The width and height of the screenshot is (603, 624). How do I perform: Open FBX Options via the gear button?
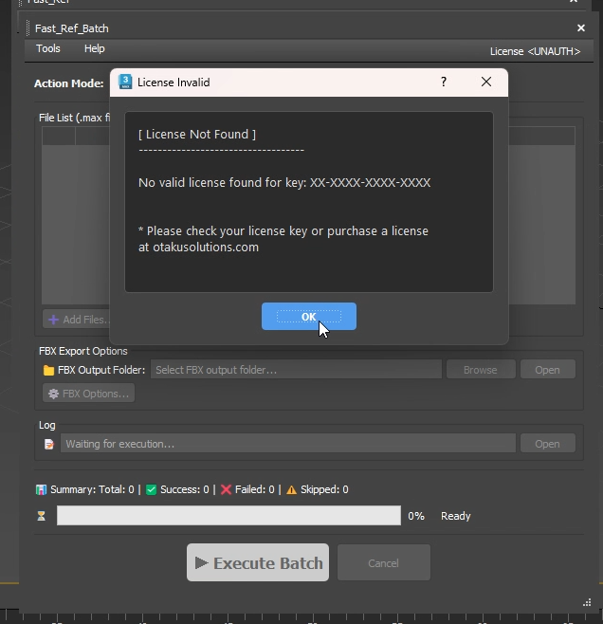pos(88,394)
